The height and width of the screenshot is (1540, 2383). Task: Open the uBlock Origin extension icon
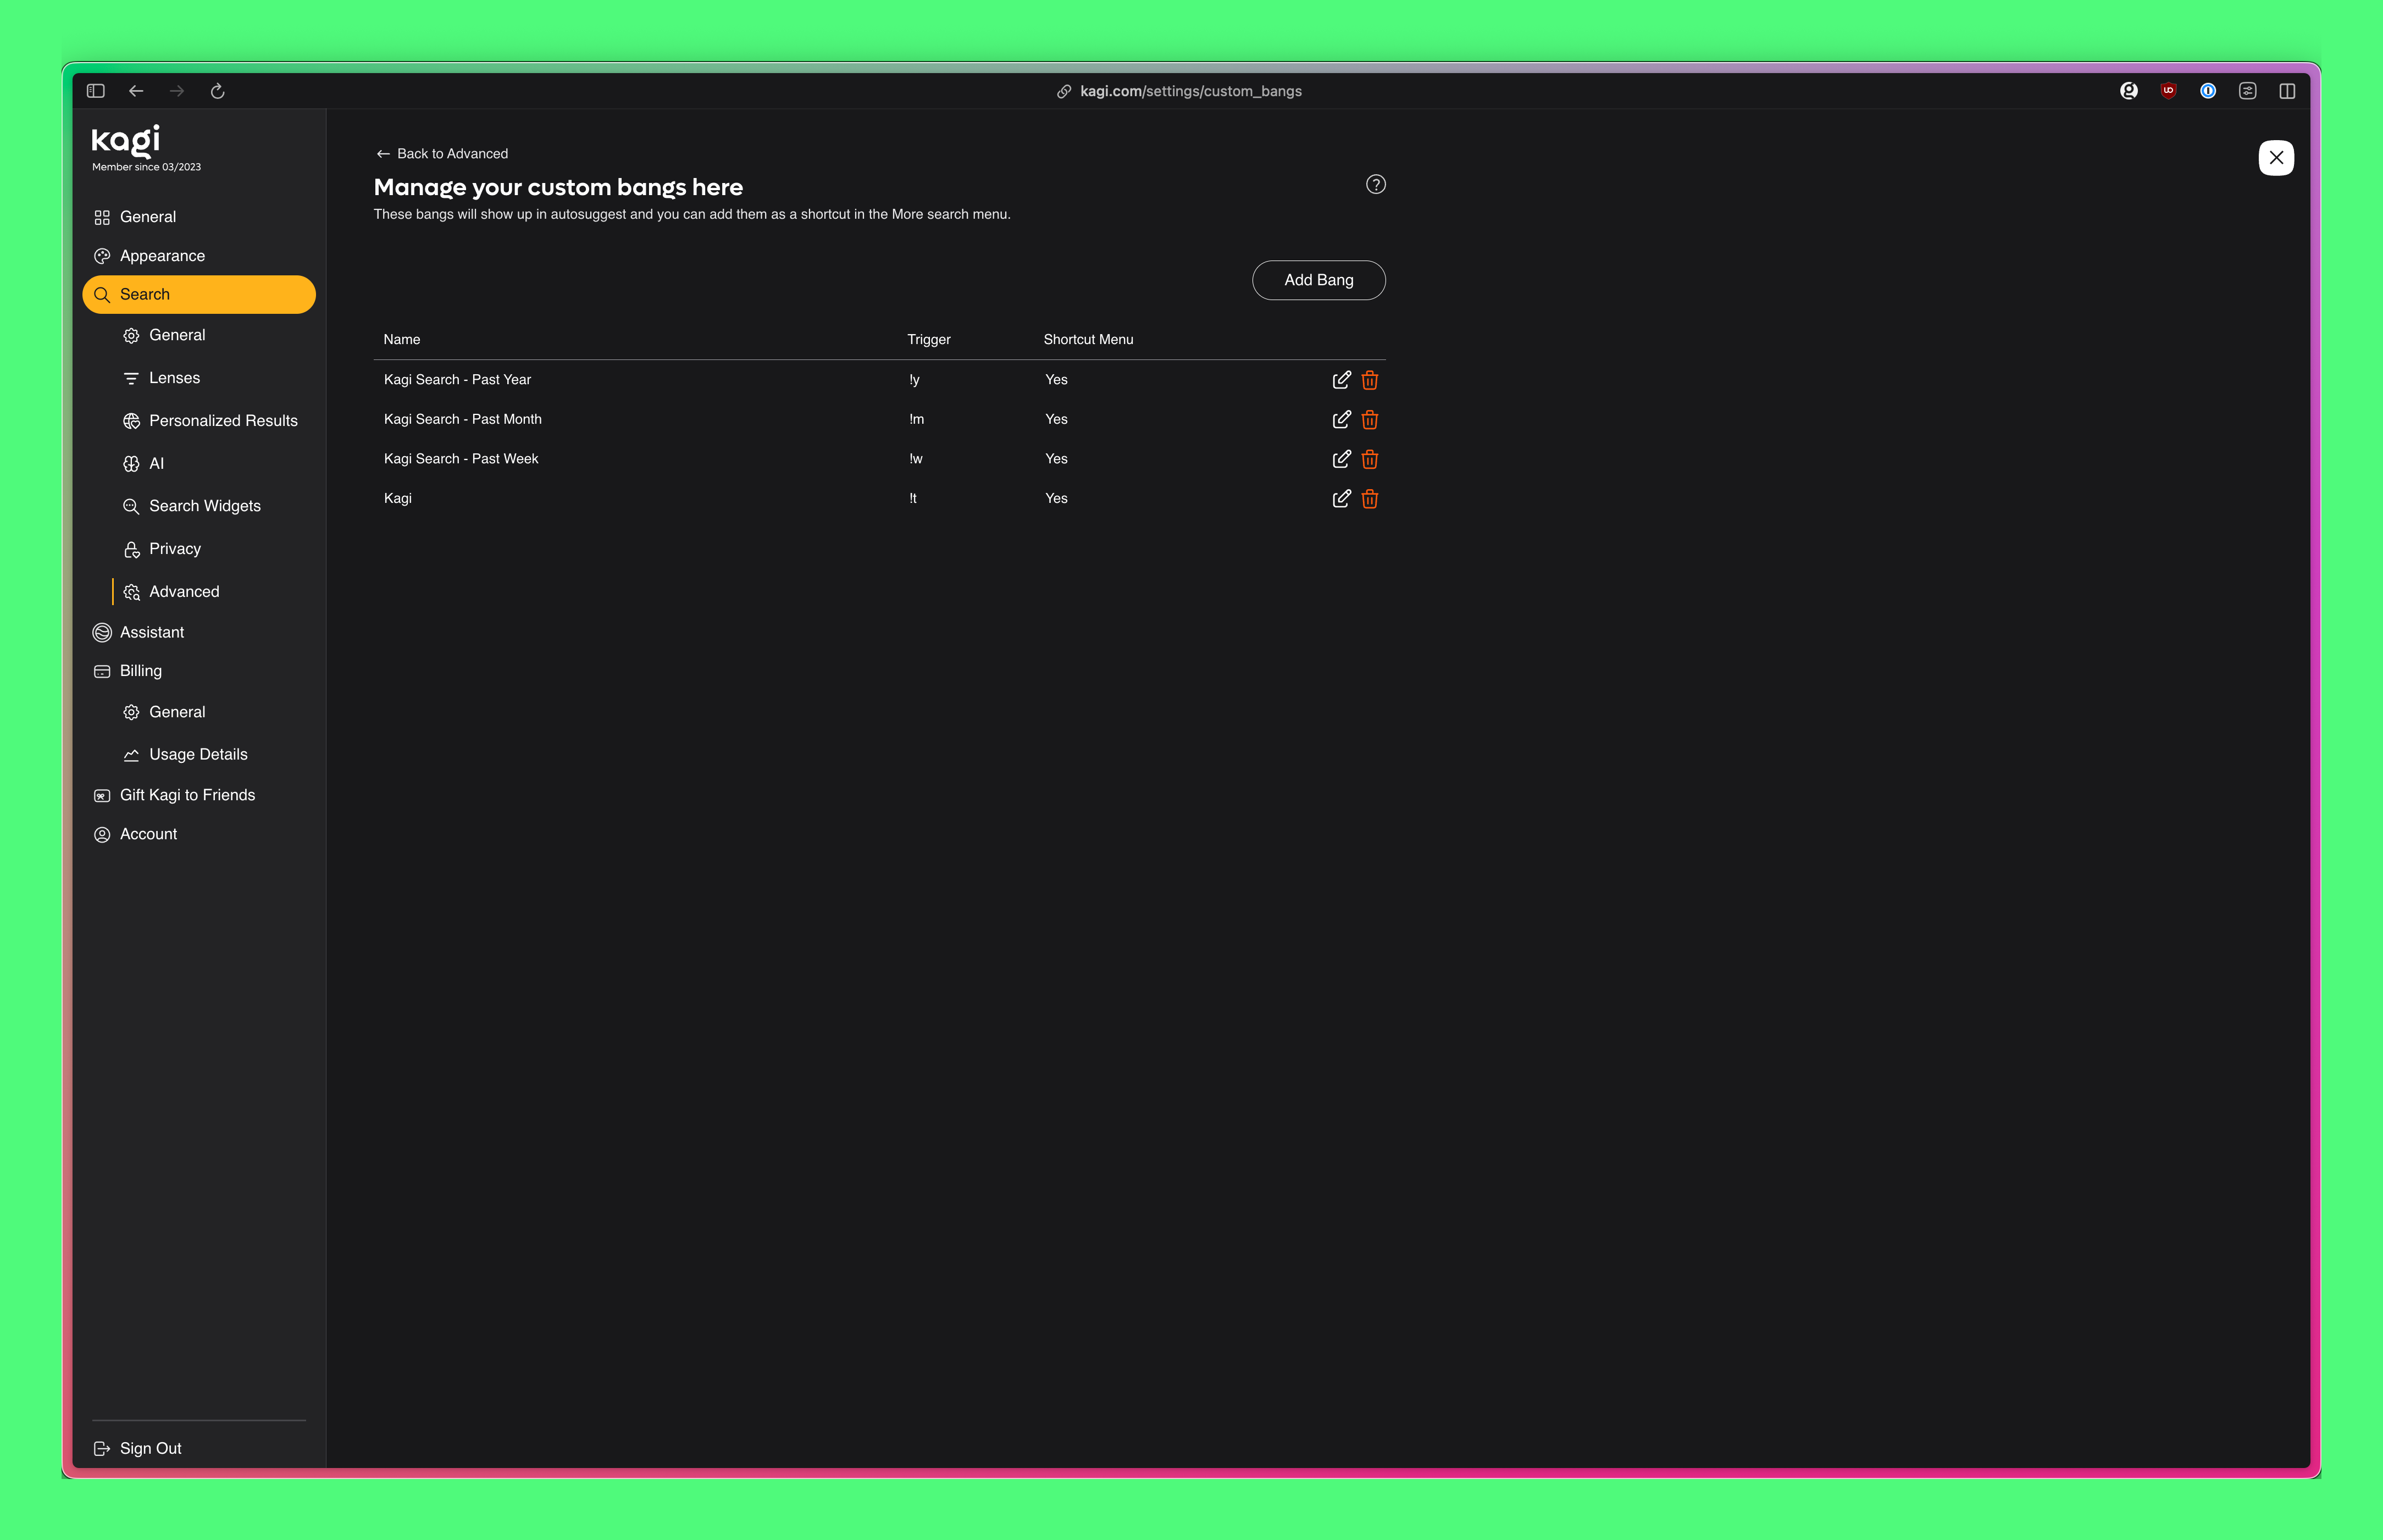tap(2168, 91)
